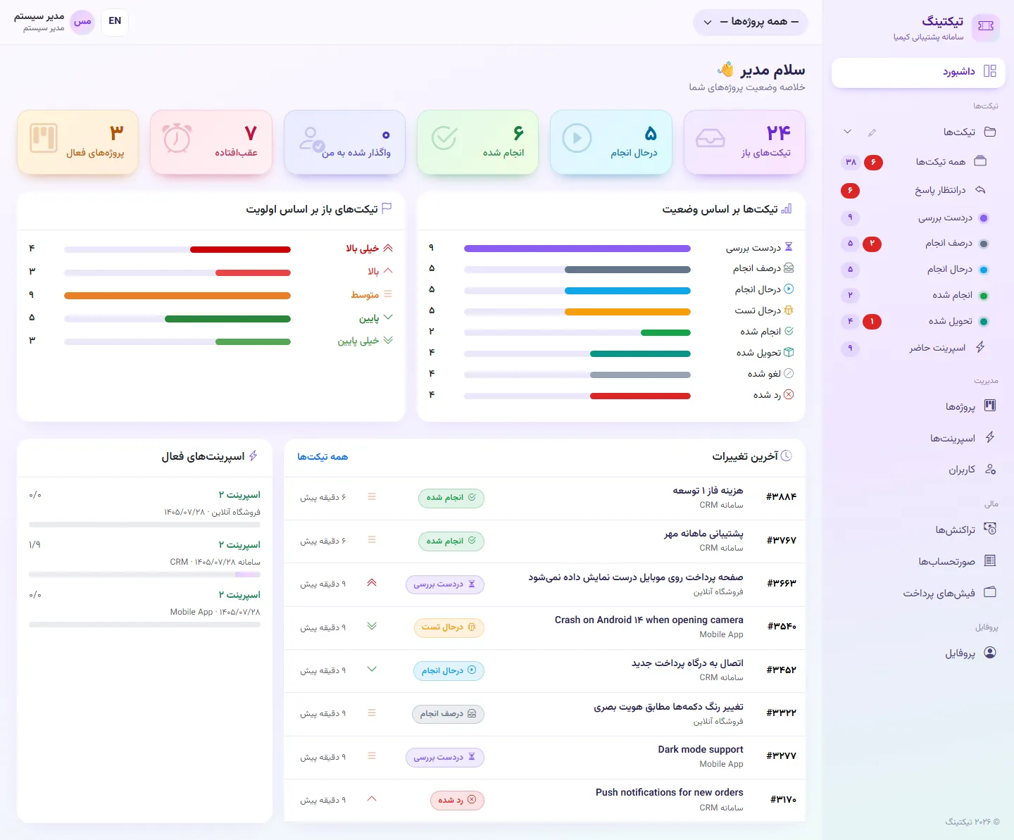
Task: Click درحال تست badge on Crash on Android
Action: click(x=449, y=628)
